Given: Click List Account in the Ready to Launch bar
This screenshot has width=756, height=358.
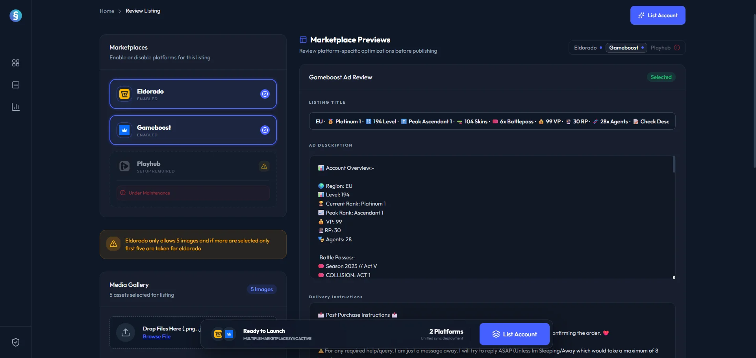Looking at the screenshot, I should [x=515, y=334].
